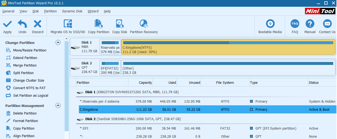Screen dimensions: 337x139
Task: Select the EFI(FAT32) block on Disk 2
Action: click(110, 68)
